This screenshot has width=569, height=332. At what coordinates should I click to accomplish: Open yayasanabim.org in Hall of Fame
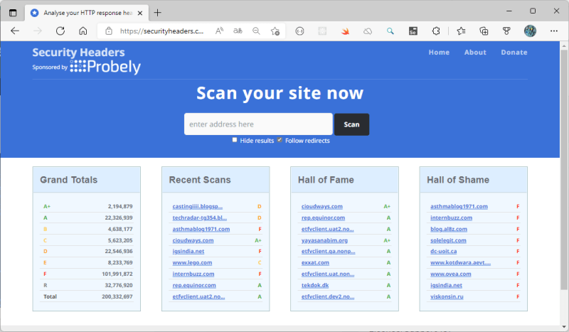324,240
